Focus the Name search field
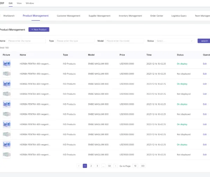Image resolution: width=210 pixels, height=177 pixels. (26, 41)
